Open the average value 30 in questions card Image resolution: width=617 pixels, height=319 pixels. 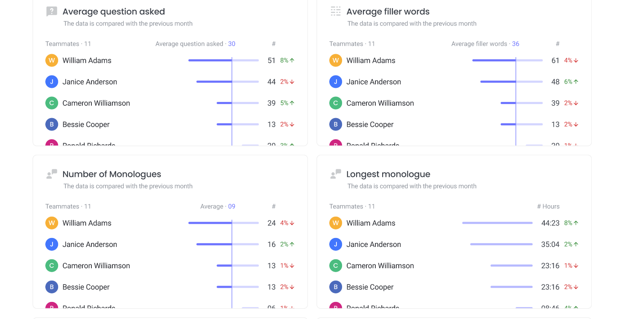pyautogui.click(x=232, y=43)
